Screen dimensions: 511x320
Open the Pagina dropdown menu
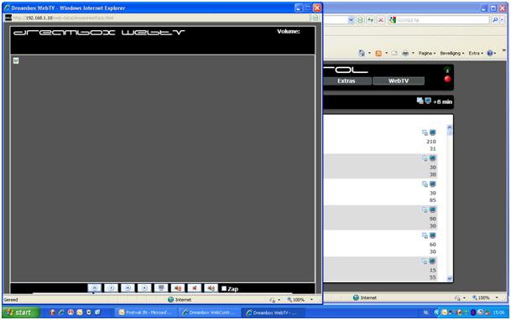427,53
